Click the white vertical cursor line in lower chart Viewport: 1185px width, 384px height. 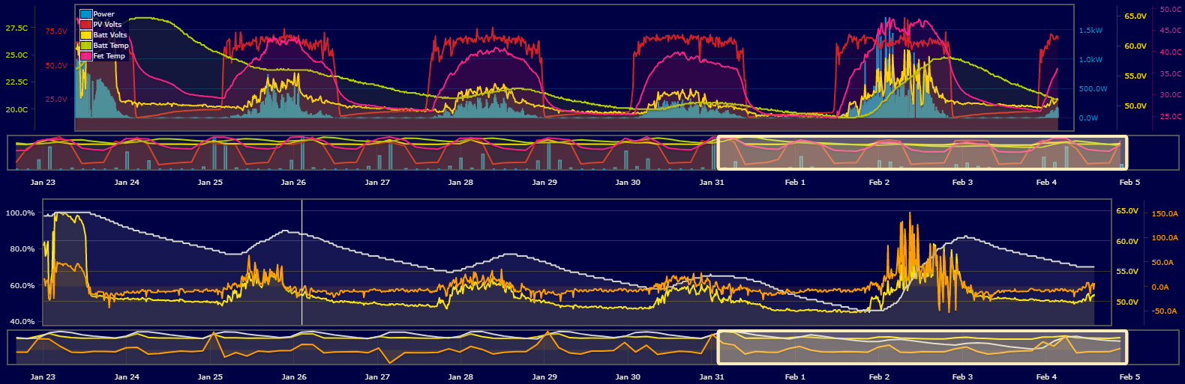coord(302,262)
